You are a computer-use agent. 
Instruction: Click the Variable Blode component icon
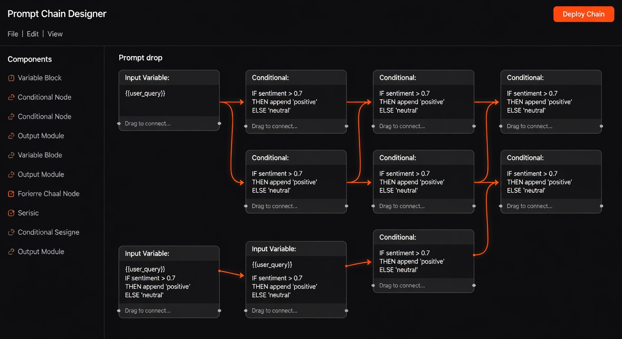[10, 155]
